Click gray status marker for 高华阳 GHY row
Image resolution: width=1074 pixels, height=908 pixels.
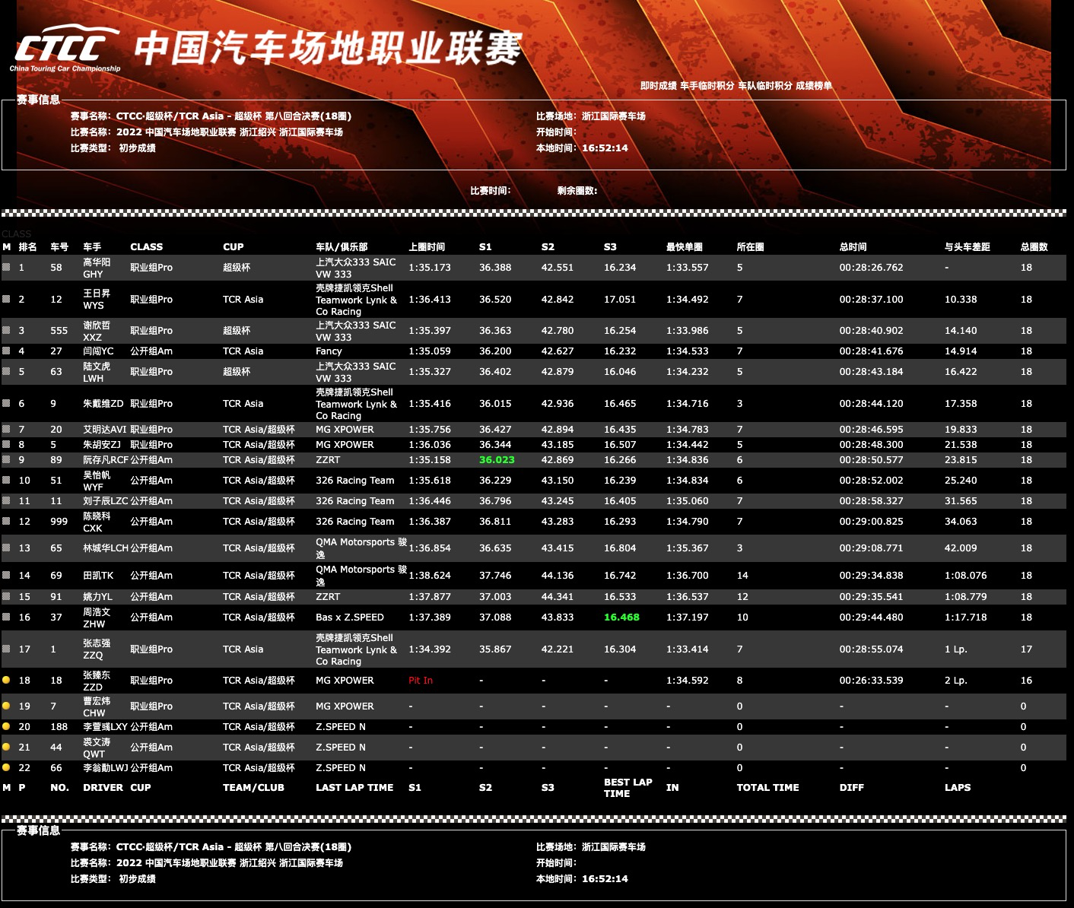(x=6, y=268)
